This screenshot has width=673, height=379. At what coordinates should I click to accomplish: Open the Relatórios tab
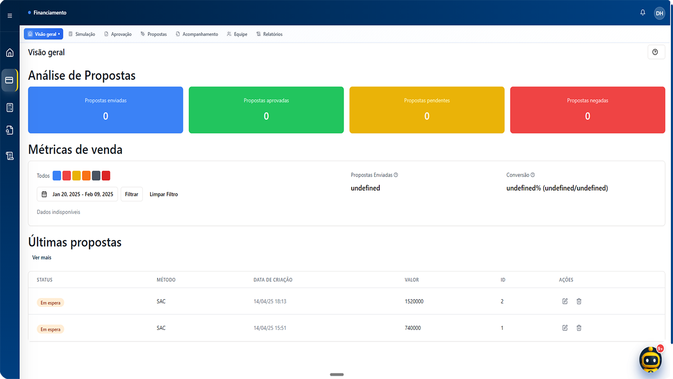[x=269, y=33]
